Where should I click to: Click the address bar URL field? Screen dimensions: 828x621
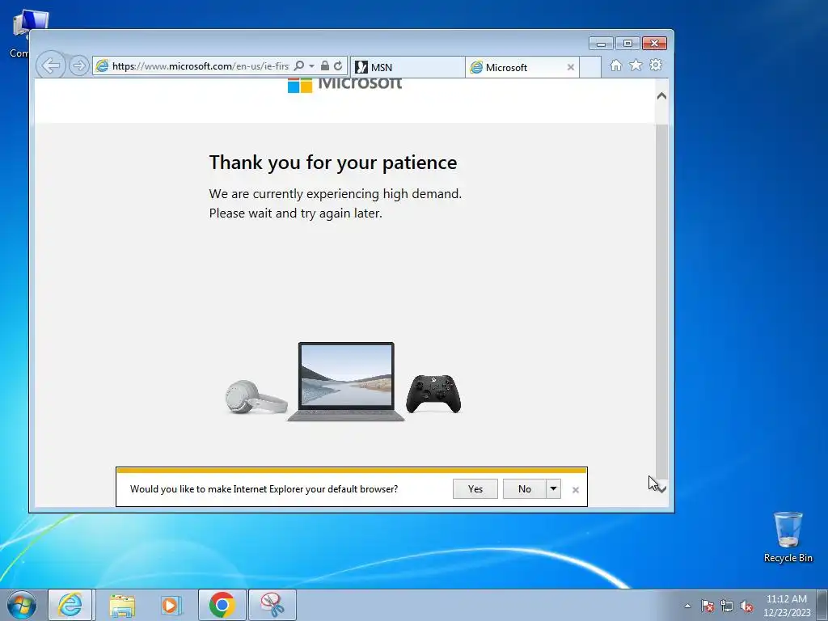pos(201,66)
